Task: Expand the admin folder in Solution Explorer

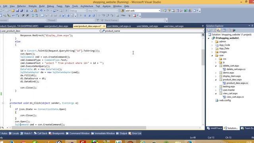Action: pyautogui.click(x=212, y=41)
